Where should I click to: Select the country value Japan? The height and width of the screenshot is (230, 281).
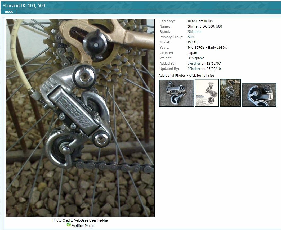click(x=192, y=53)
